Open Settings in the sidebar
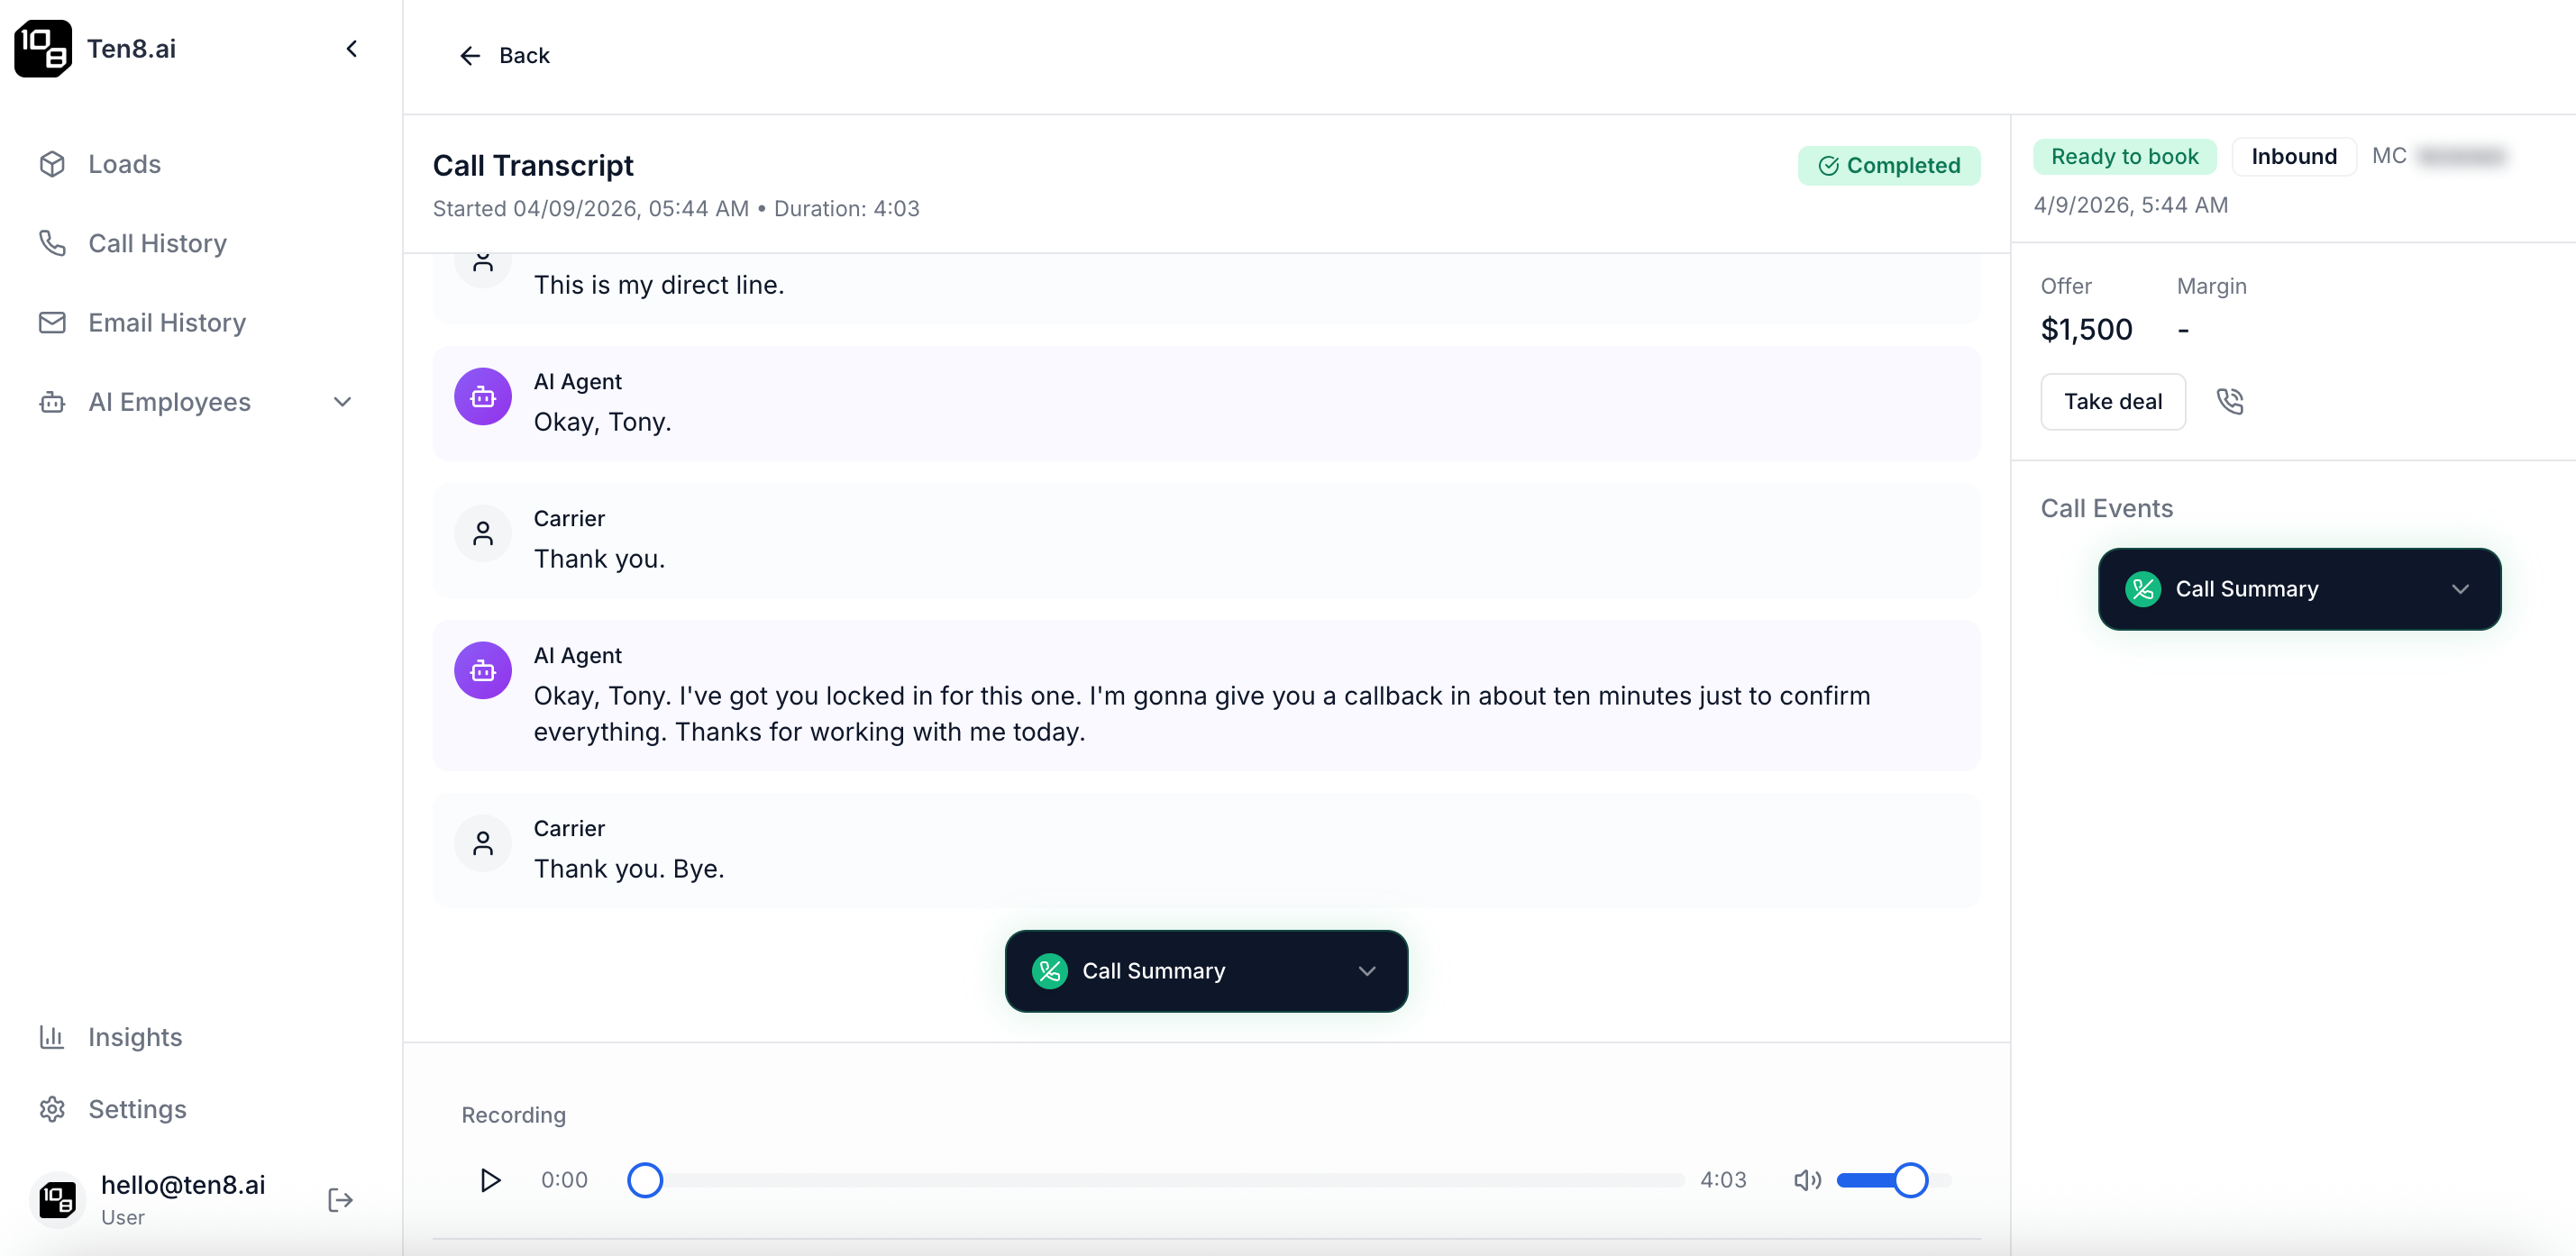The width and height of the screenshot is (2576, 1256). 200,1109
